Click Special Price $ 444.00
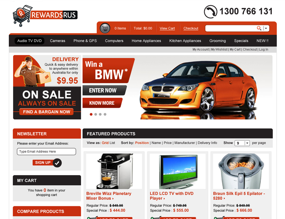Image resolution: width=285 pixels, height=219 pixels. coord(106,211)
